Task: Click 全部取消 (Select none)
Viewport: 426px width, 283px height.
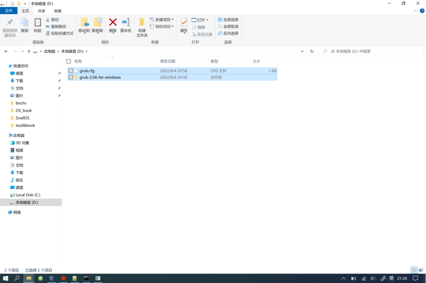Action: (228, 26)
